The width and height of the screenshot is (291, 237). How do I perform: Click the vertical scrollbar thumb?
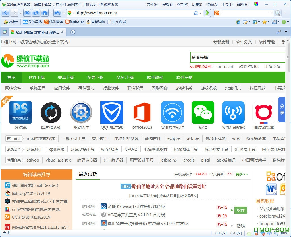coord(288,57)
